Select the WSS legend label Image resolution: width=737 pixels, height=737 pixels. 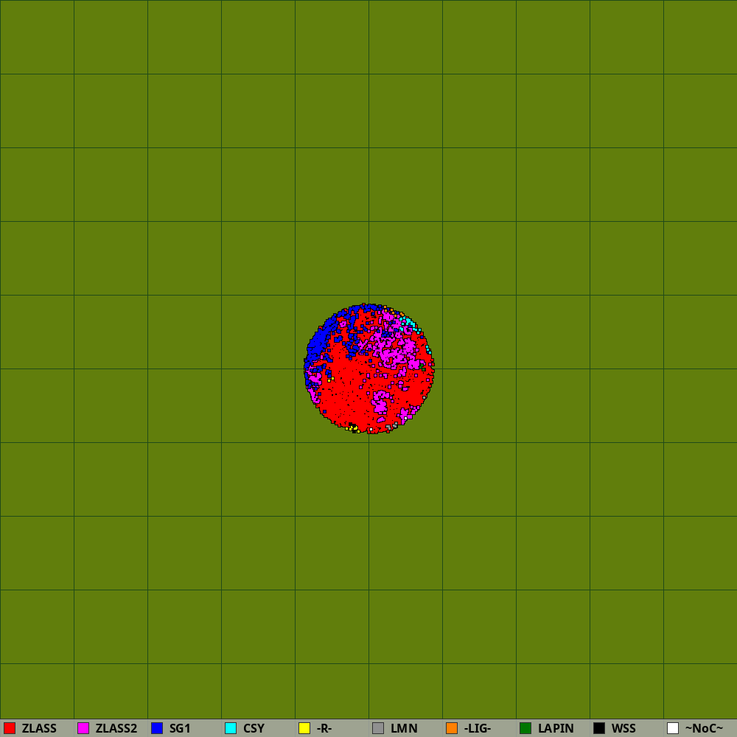click(x=624, y=729)
